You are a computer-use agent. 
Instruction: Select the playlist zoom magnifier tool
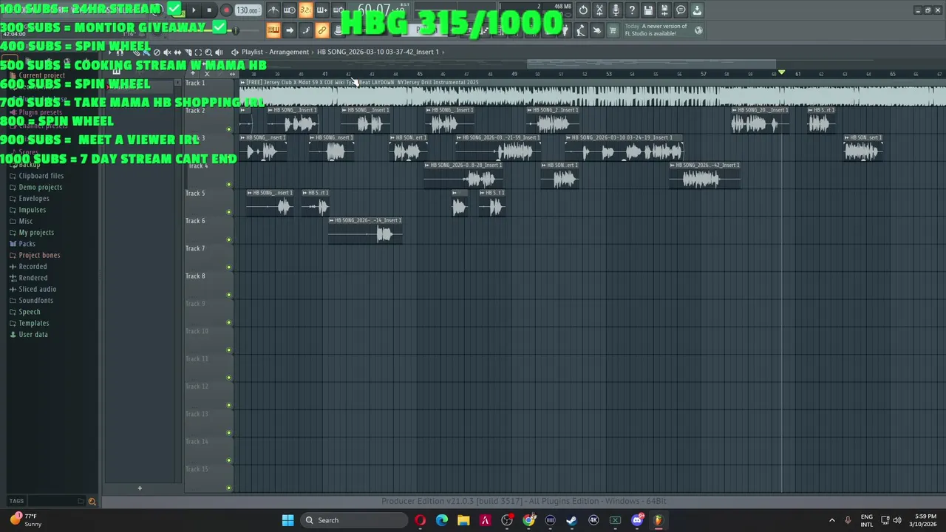(x=208, y=52)
